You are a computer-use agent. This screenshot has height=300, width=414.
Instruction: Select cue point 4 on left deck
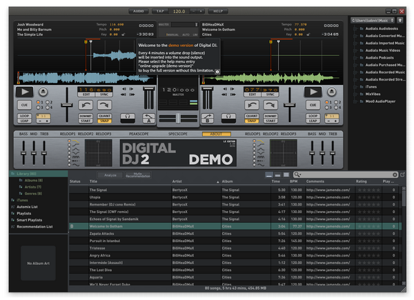[48, 108]
